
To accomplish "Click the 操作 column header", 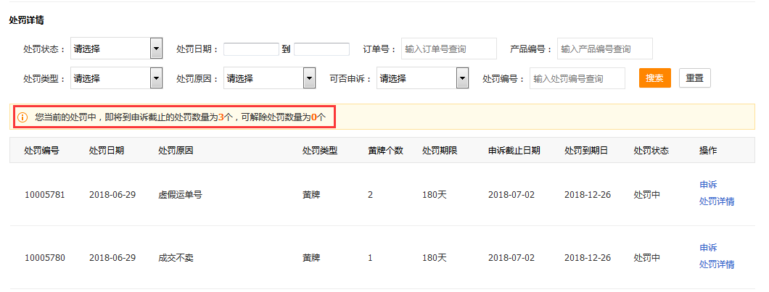I will click(707, 151).
